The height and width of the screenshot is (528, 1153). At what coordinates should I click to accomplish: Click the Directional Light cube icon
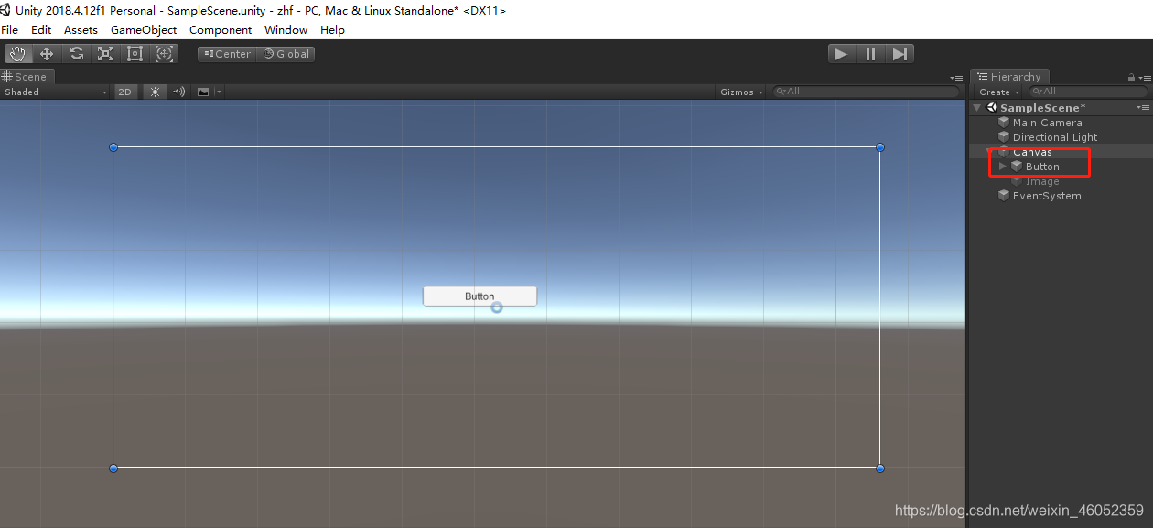pyautogui.click(x=1004, y=137)
